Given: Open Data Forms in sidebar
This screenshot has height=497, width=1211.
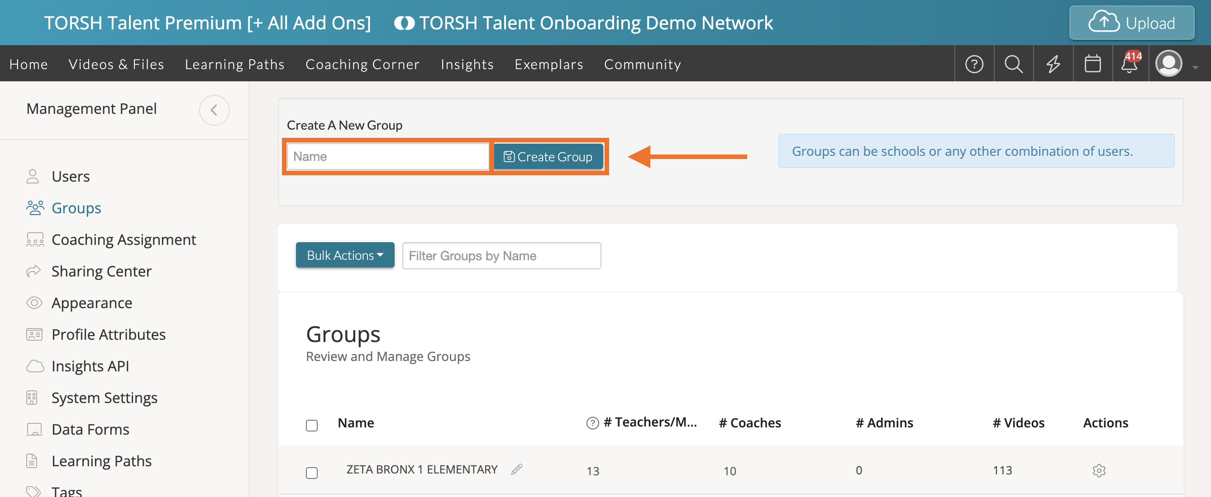Looking at the screenshot, I should [90, 429].
